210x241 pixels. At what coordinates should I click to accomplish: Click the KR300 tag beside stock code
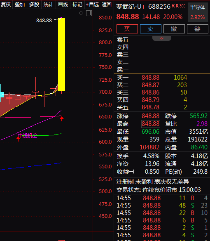[x=178, y=6]
